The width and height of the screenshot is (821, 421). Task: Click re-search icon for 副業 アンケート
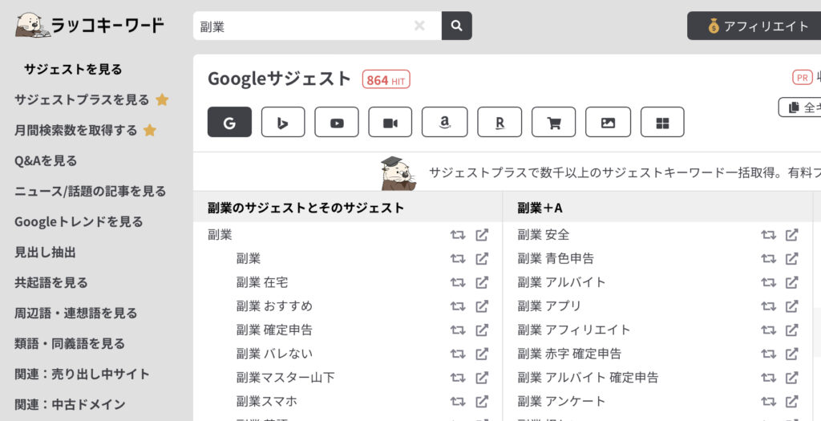coord(769,401)
